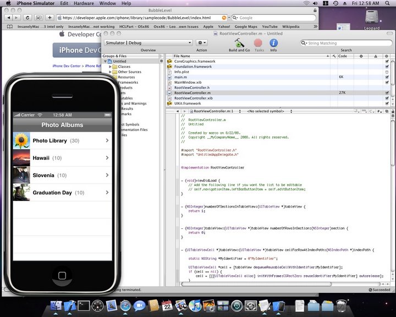Click the volume icon in menu bar

[x=315, y=3]
